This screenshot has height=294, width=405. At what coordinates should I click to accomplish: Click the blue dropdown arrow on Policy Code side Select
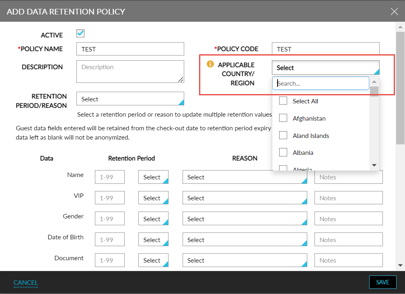click(377, 72)
